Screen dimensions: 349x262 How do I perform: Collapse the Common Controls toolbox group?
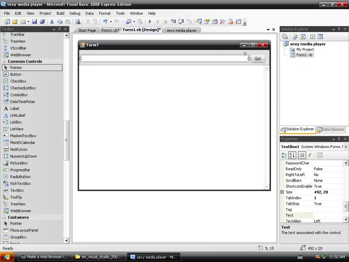click(x=4, y=61)
